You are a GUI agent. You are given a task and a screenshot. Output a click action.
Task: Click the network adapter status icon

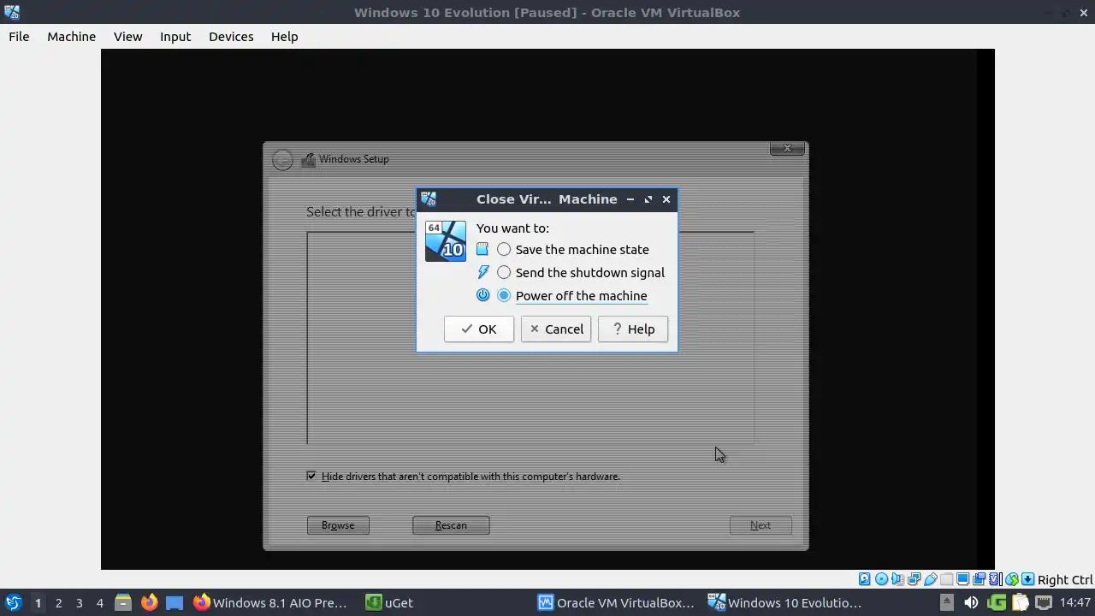point(914,579)
